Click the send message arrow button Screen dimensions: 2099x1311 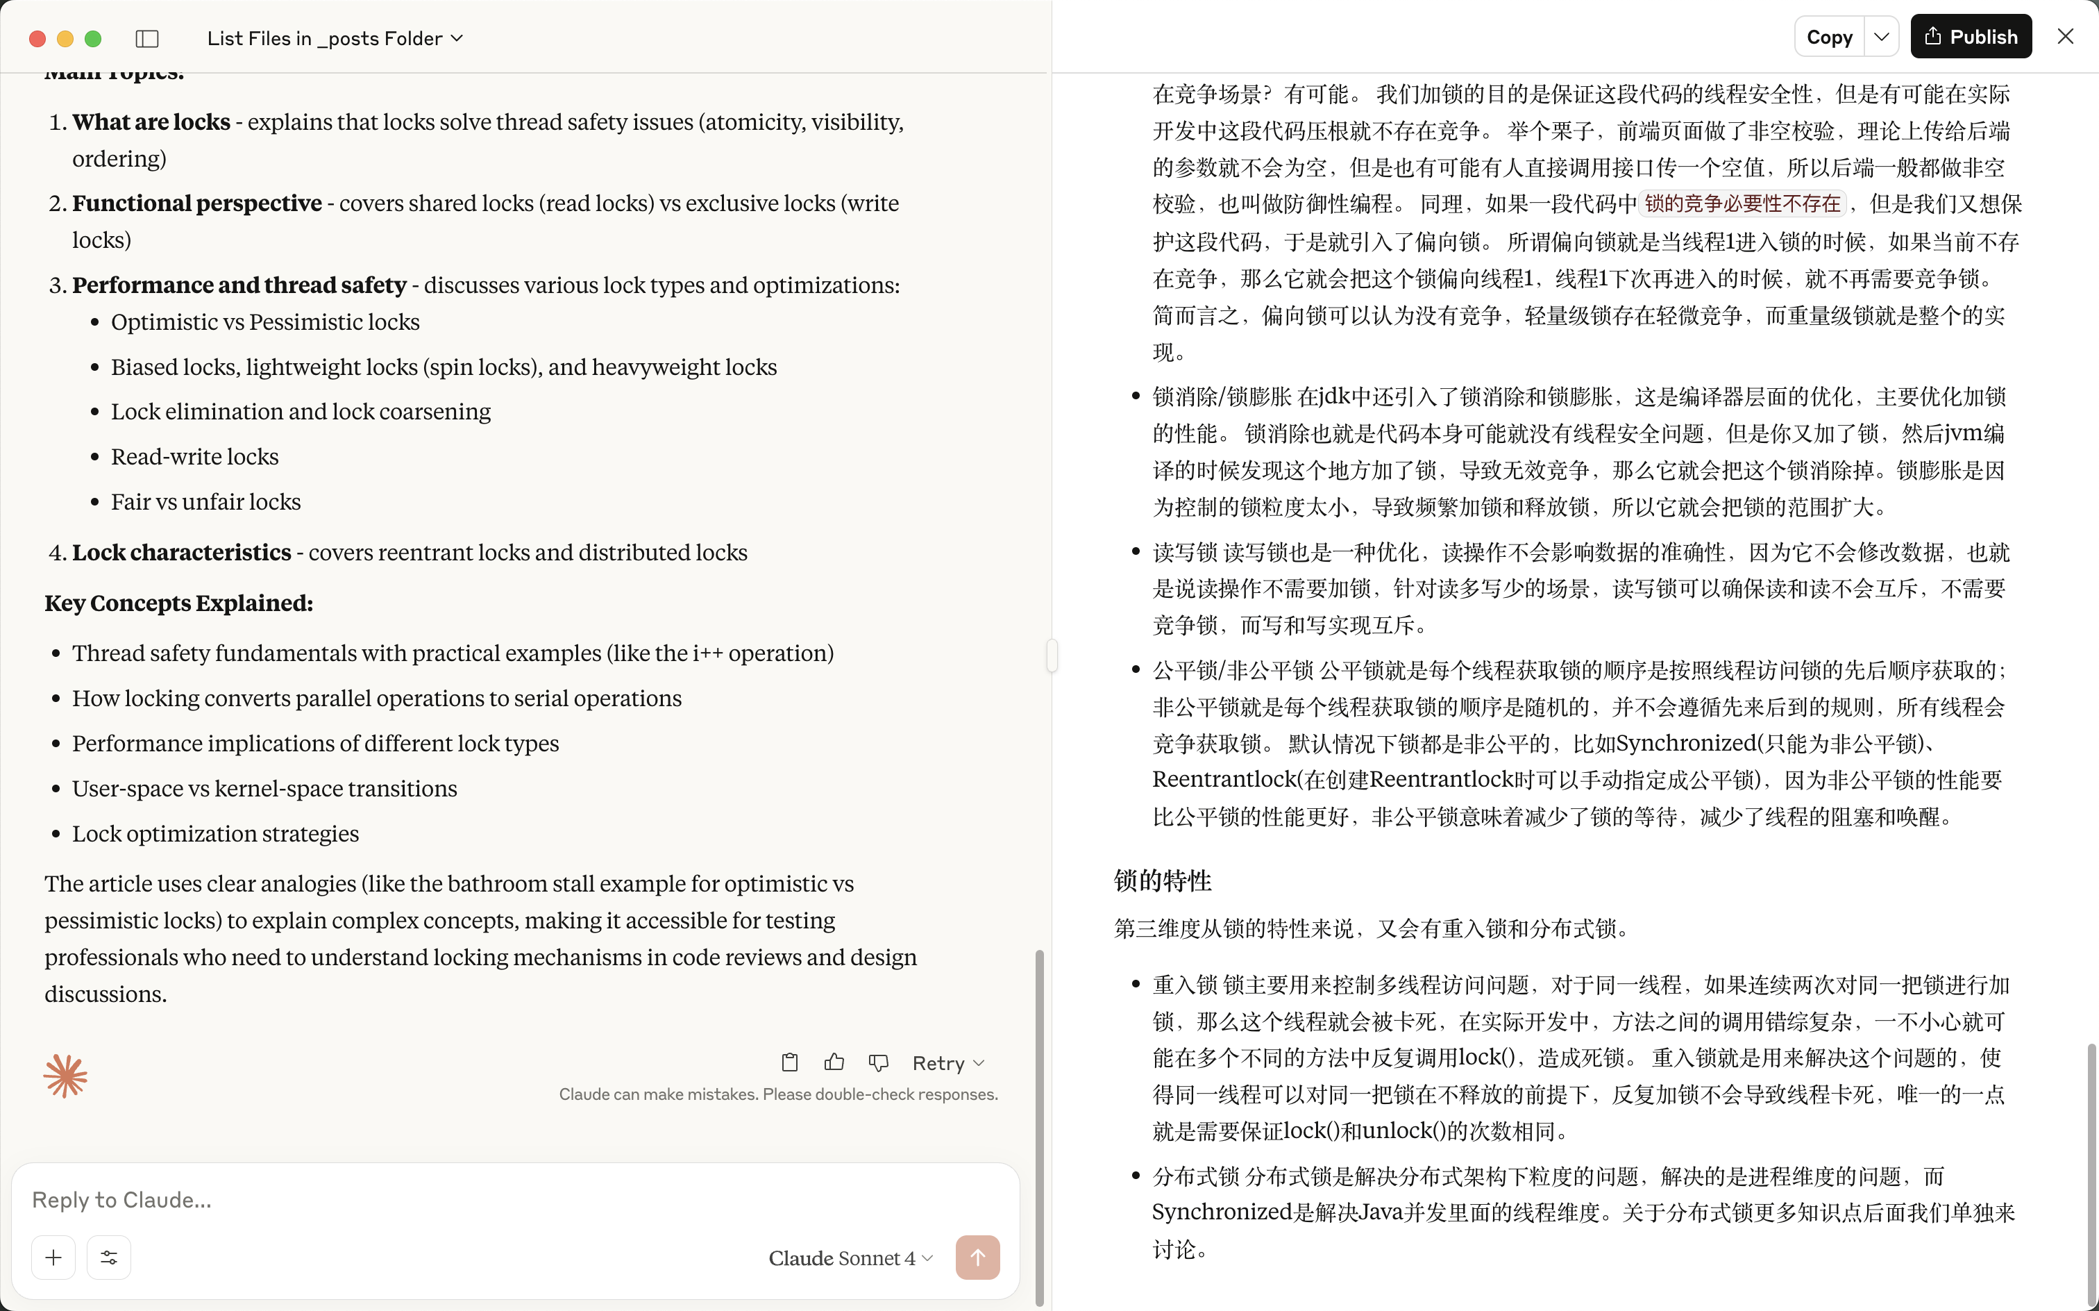(977, 1258)
